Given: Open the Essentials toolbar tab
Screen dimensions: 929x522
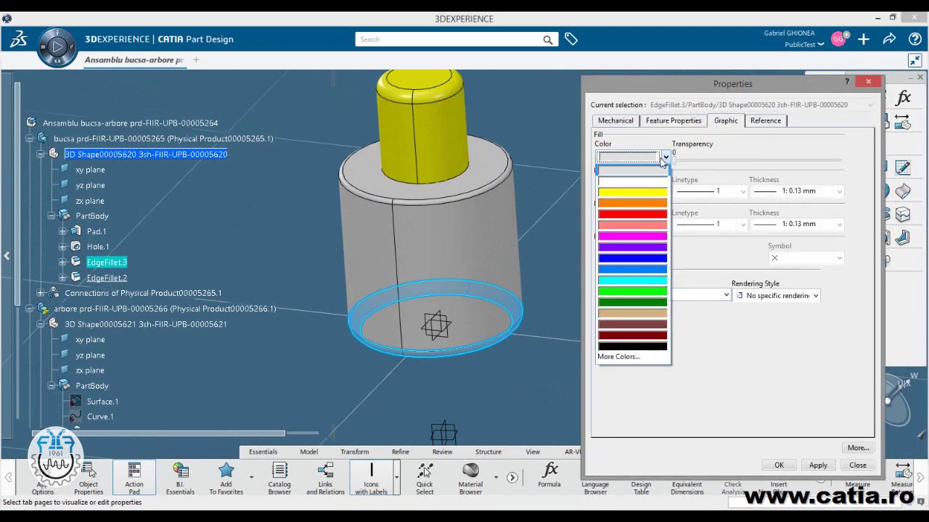Looking at the screenshot, I should (x=263, y=452).
